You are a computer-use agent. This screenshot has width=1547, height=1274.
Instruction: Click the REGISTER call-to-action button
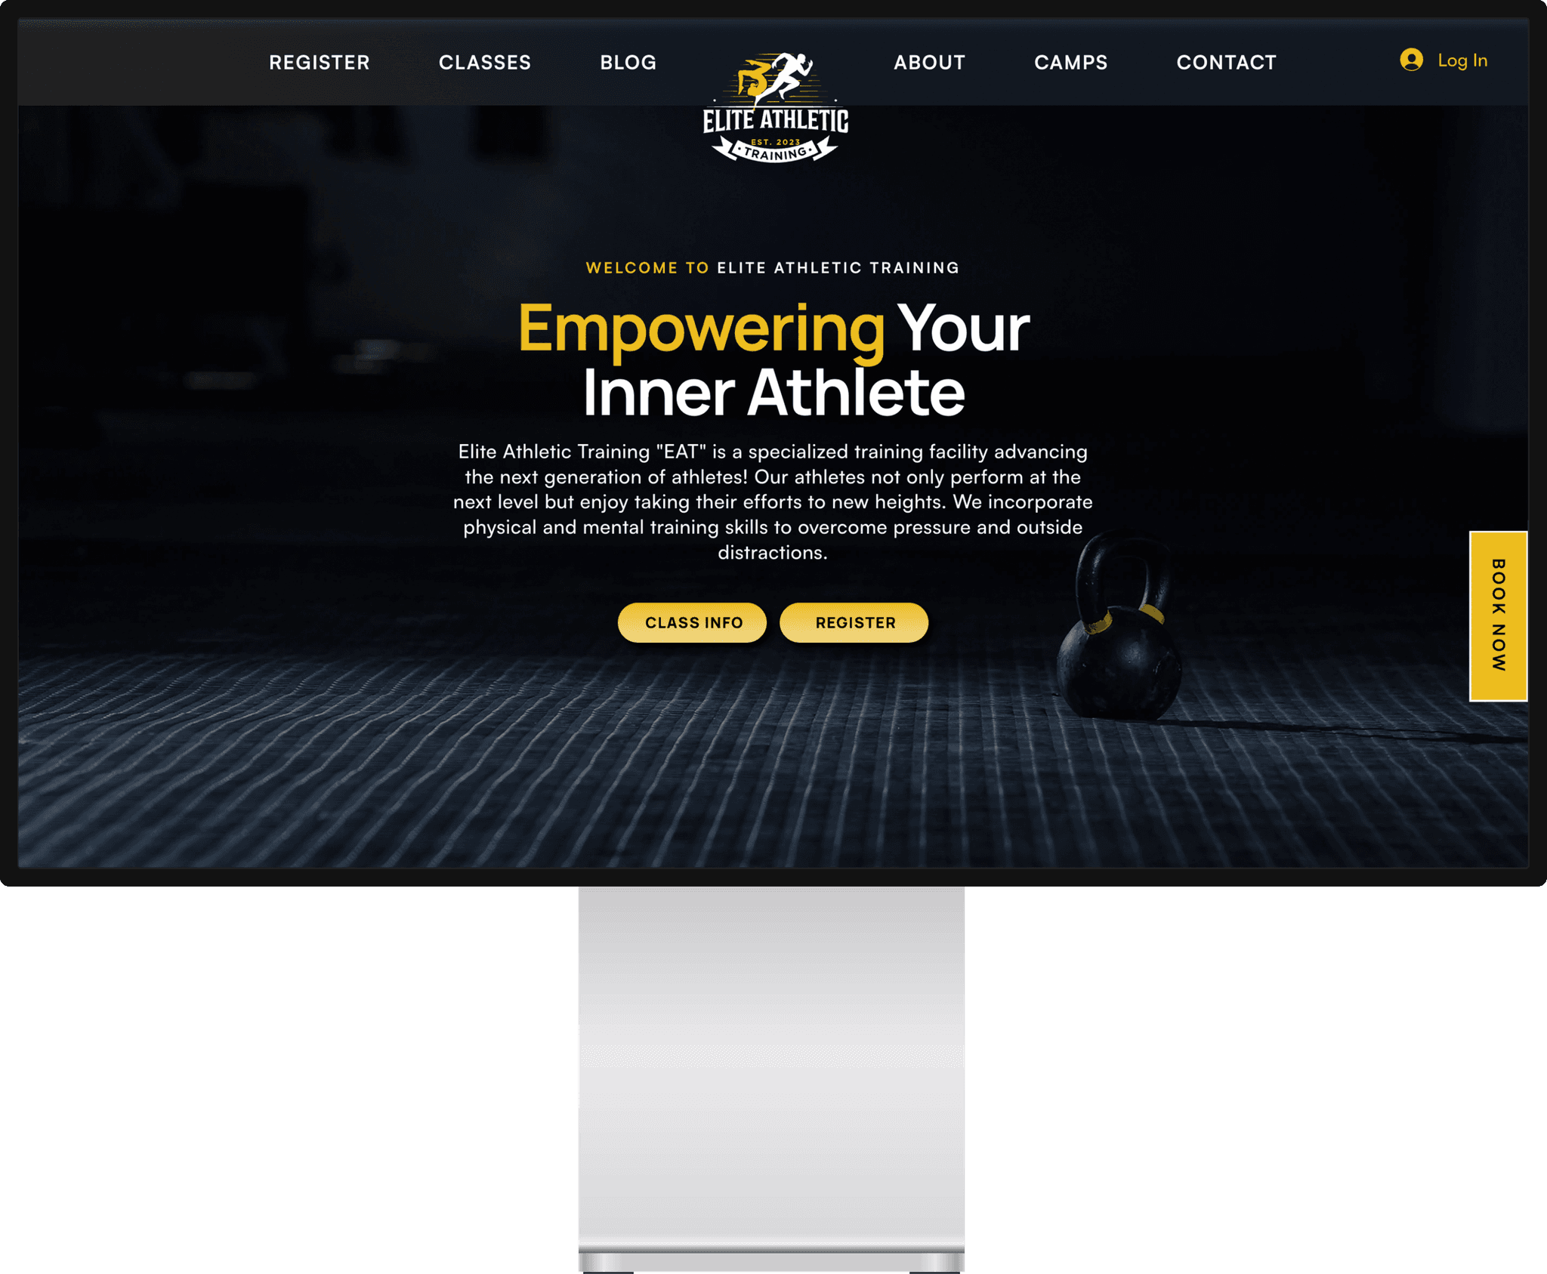coord(854,622)
